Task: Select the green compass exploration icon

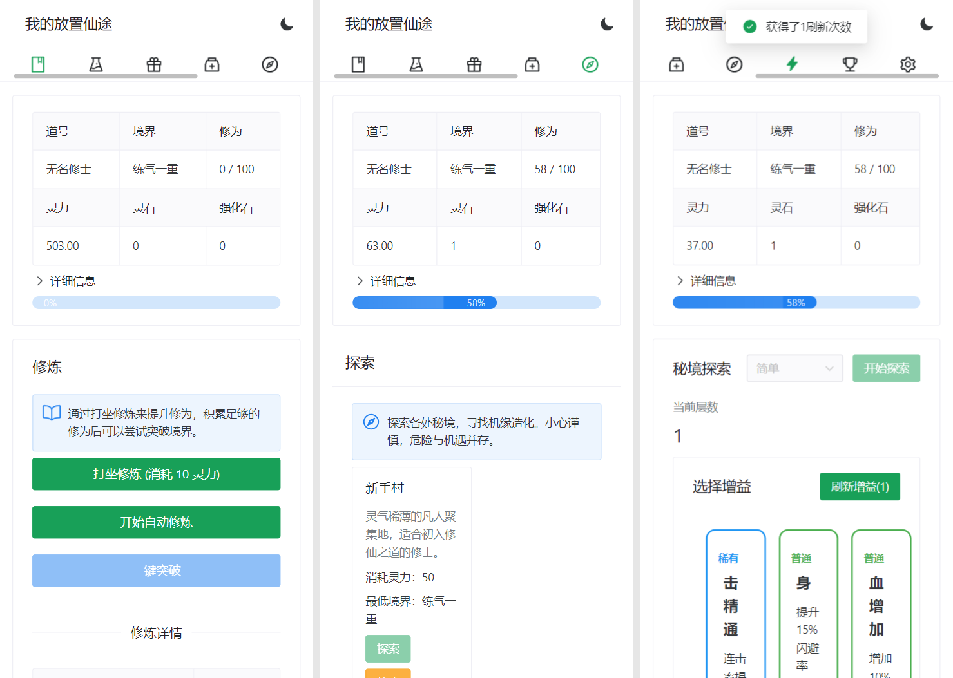Action: tap(590, 64)
